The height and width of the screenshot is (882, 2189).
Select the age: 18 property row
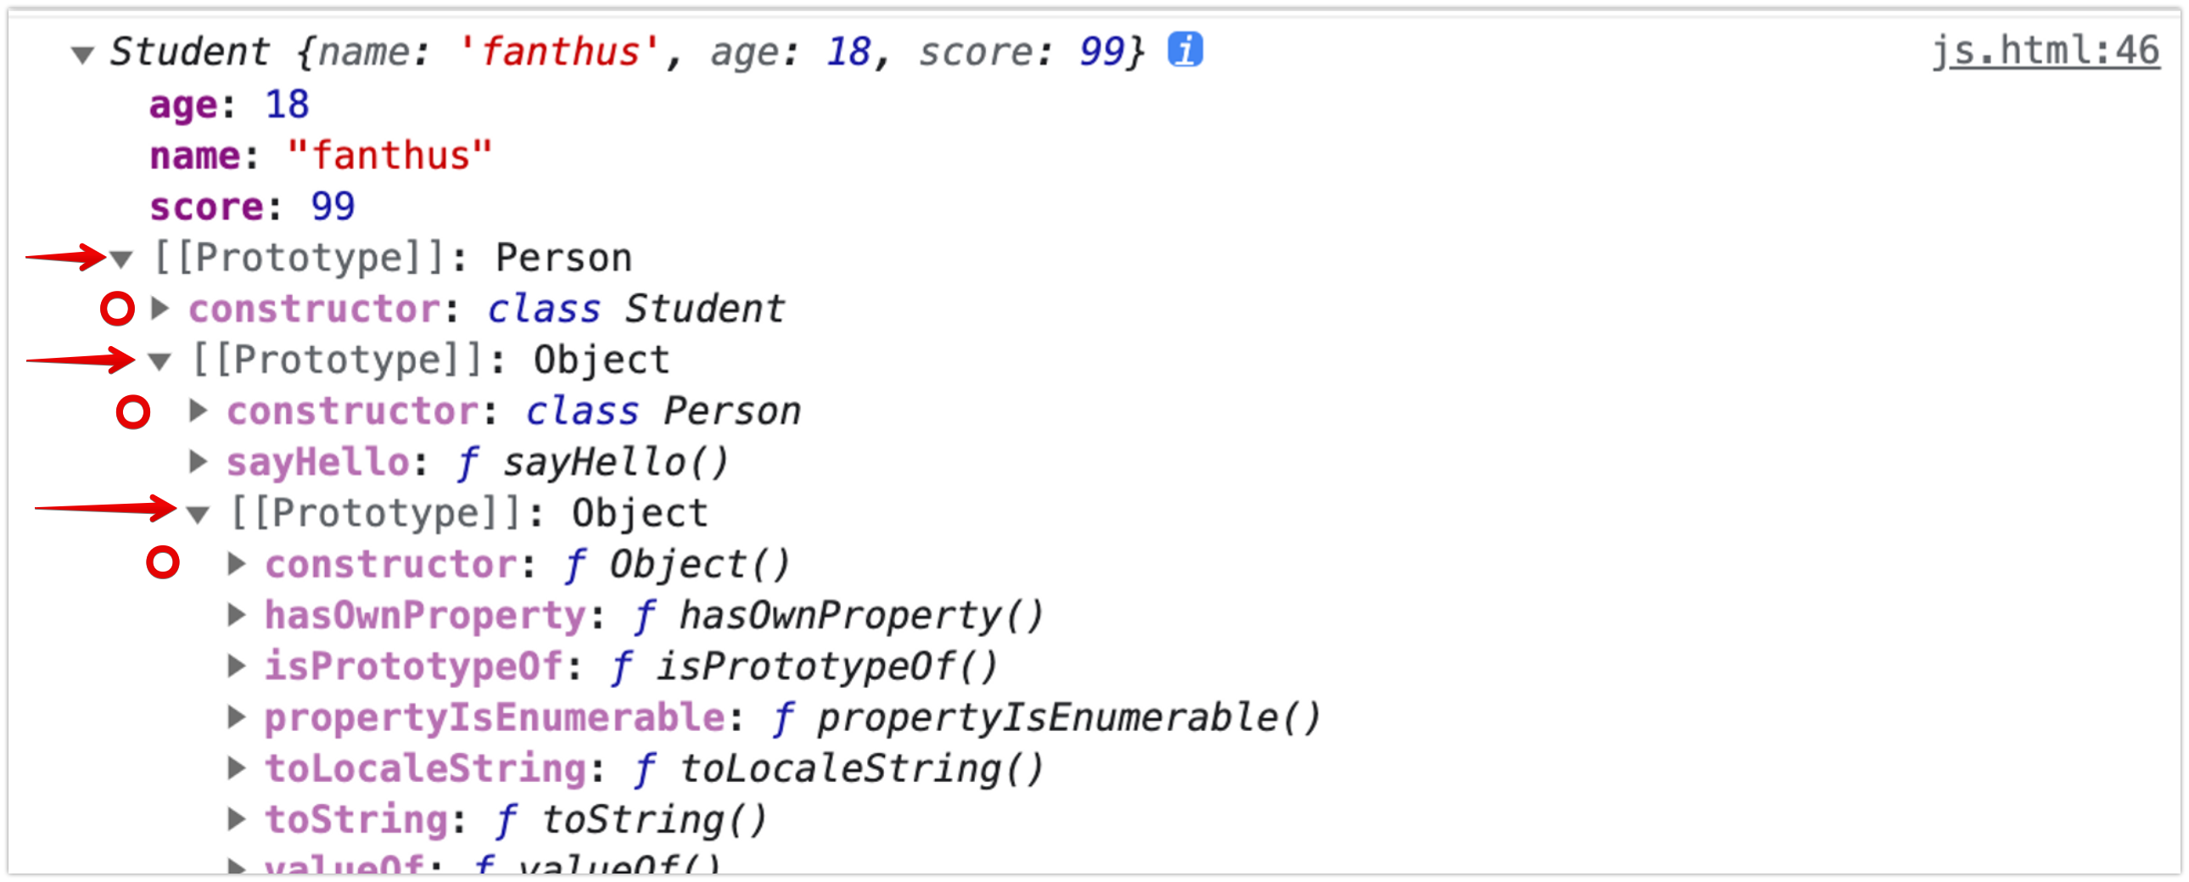229,105
